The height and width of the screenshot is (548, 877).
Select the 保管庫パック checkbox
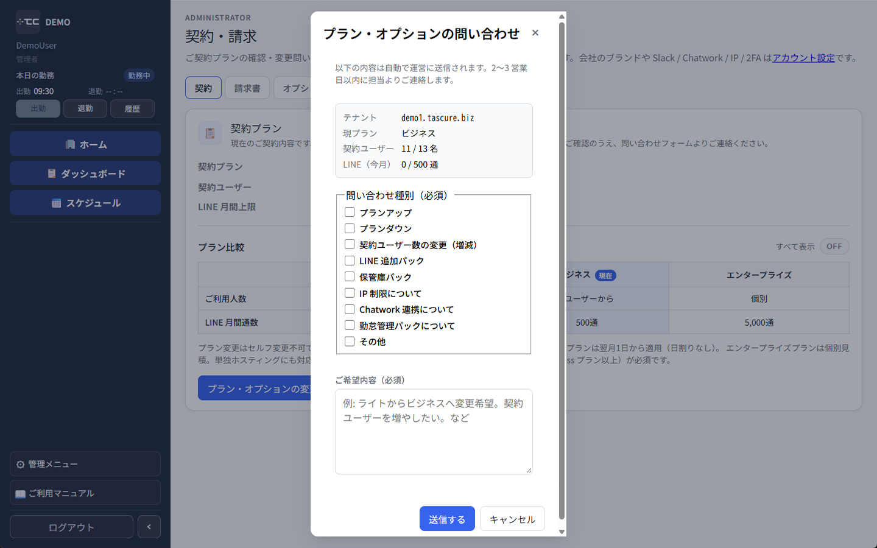[350, 276]
